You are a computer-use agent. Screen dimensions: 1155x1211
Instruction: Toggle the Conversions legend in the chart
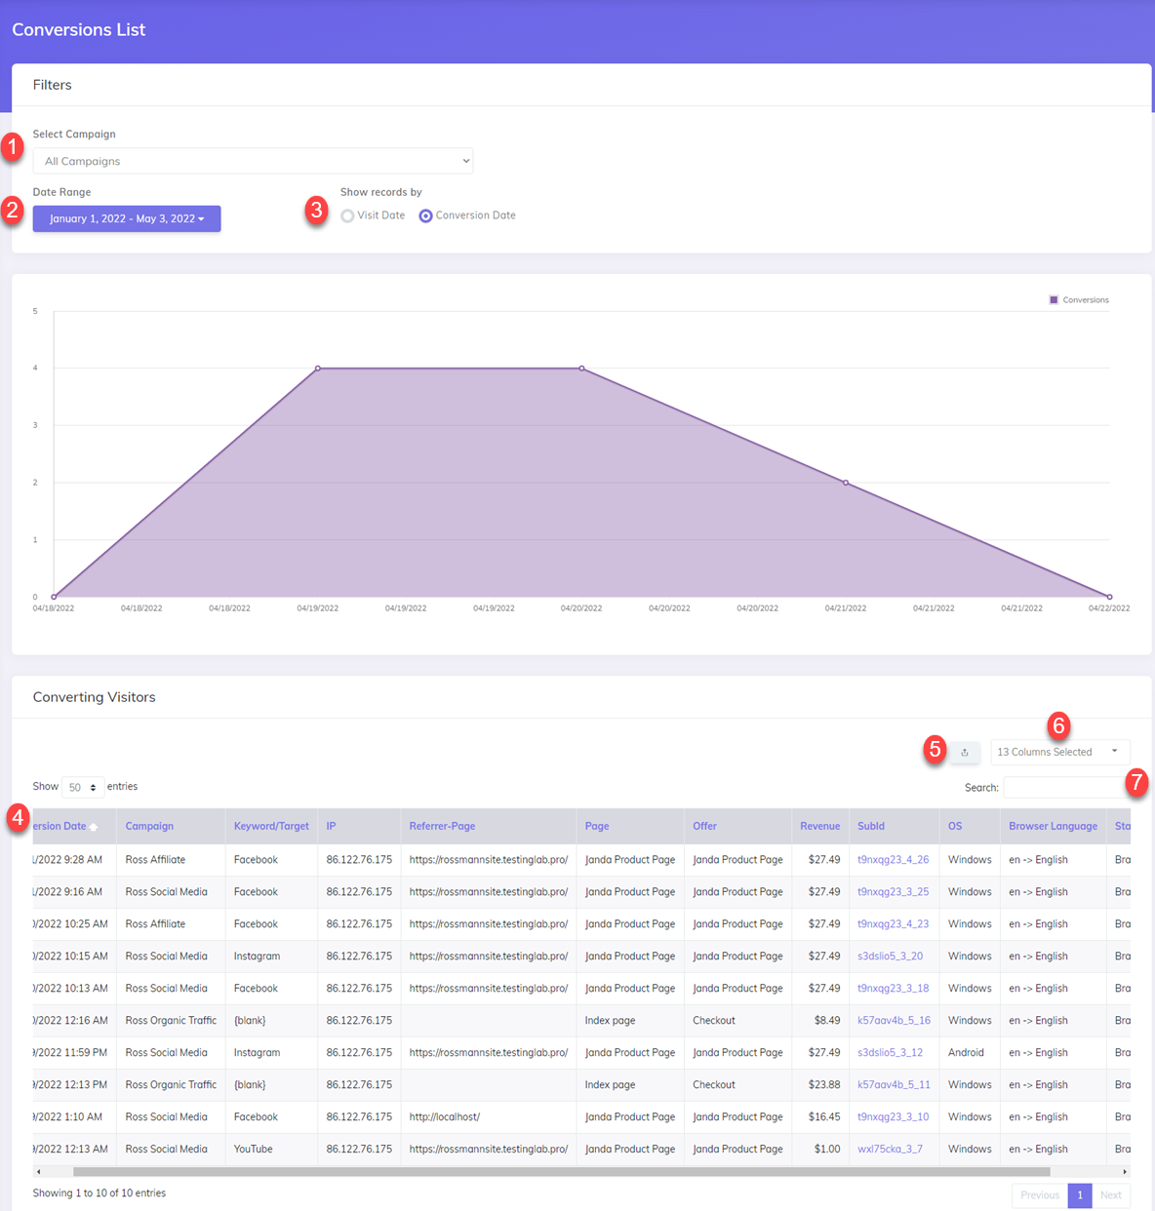(x=1078, y=300)
